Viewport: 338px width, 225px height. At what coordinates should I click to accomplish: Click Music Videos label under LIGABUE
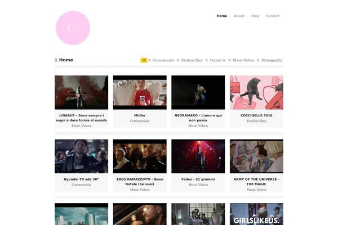[82, 126]
